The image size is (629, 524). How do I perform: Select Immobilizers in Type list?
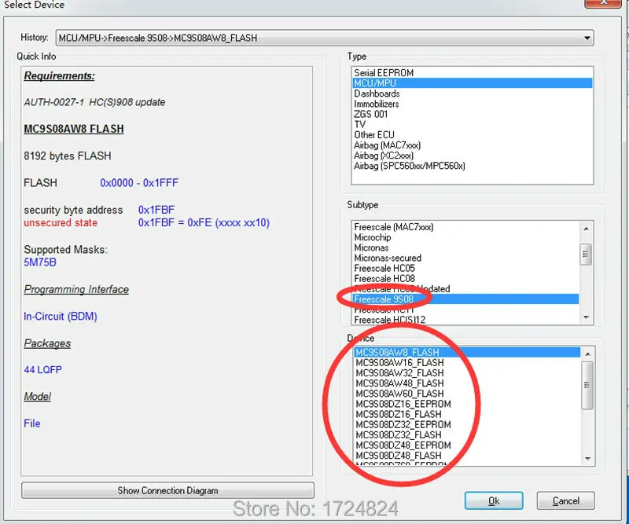point(473,104)
